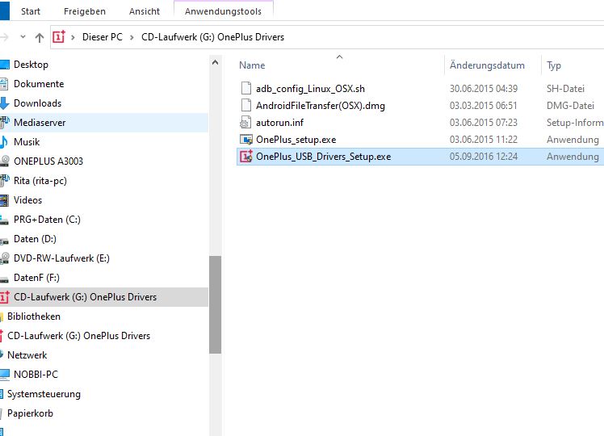Select OnePlus_USB_Drivers_Setup.exe application icon
The image size is (604, 436).
pyautogui.click(x=246, y=156)
